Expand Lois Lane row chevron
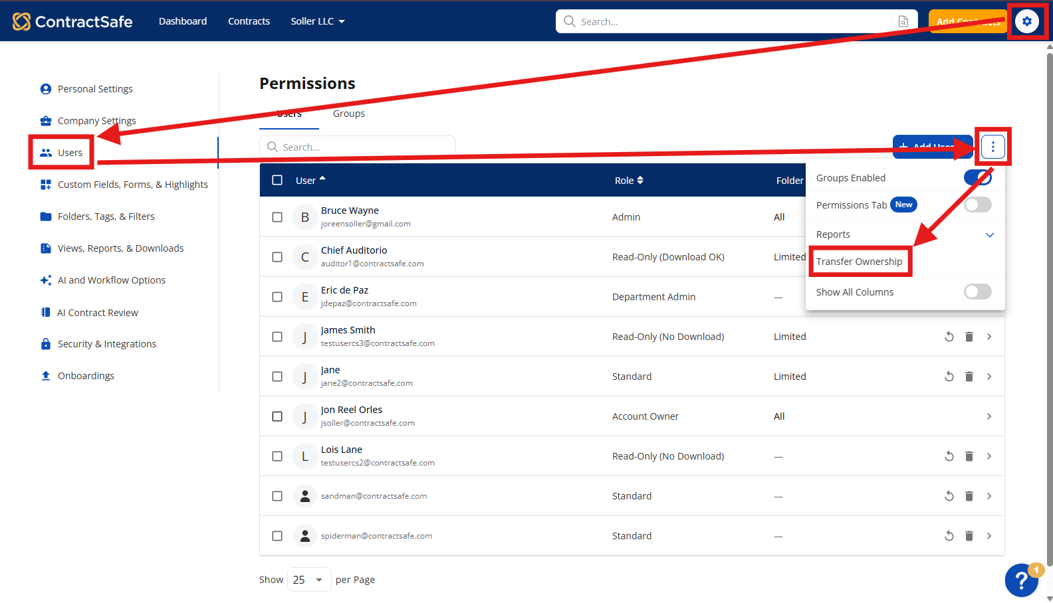 (989, 456)
